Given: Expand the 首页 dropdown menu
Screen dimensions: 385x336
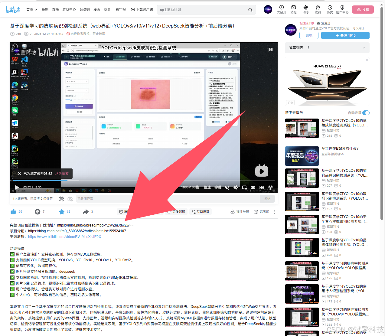Looking at the screenshot, I should tap(32, 10).
